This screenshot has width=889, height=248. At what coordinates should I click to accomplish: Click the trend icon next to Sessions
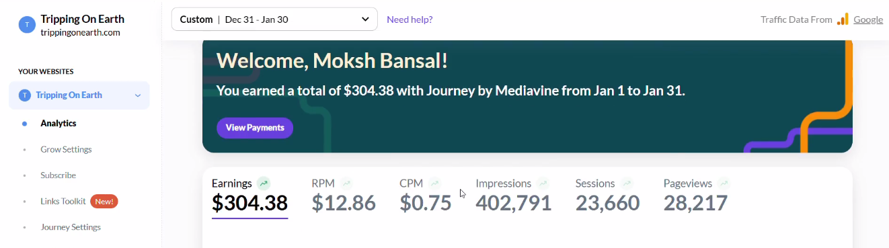click(x=627, y=183)
